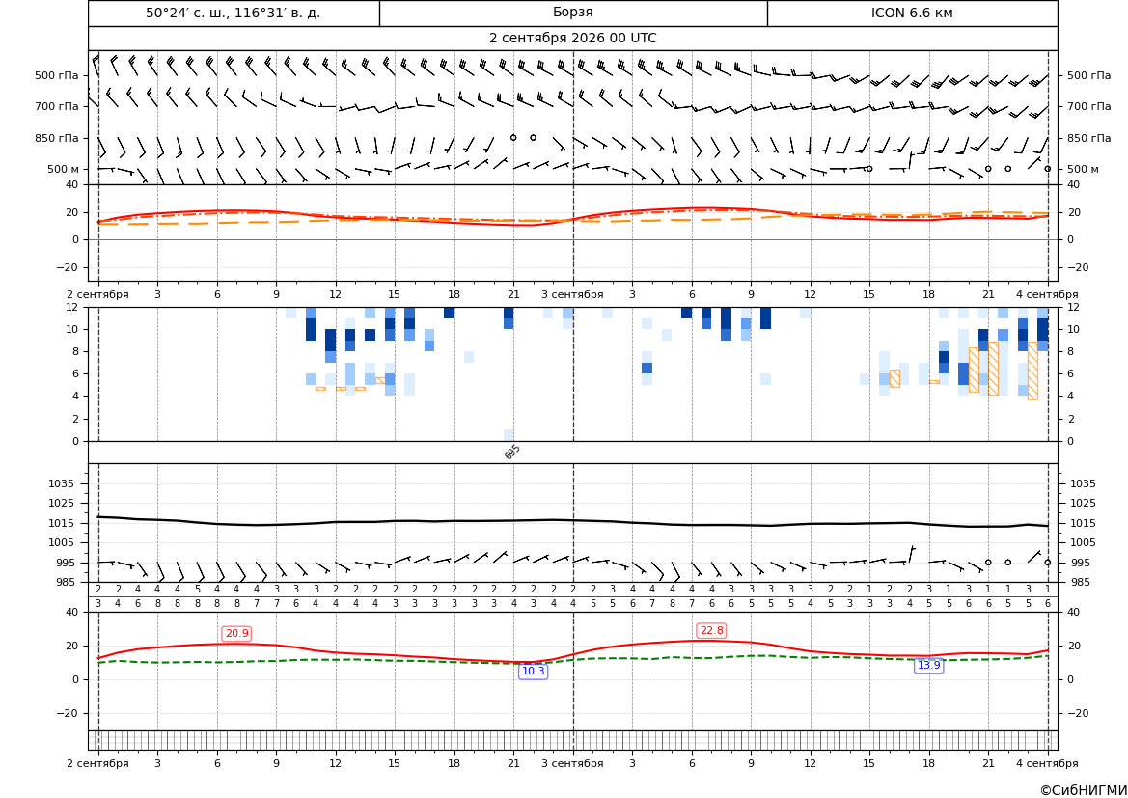The height and width of the screenshot is (798, 1128).
Task: Click the 1015 pressure tick on right axis
Action: (x=1083, y=523)
